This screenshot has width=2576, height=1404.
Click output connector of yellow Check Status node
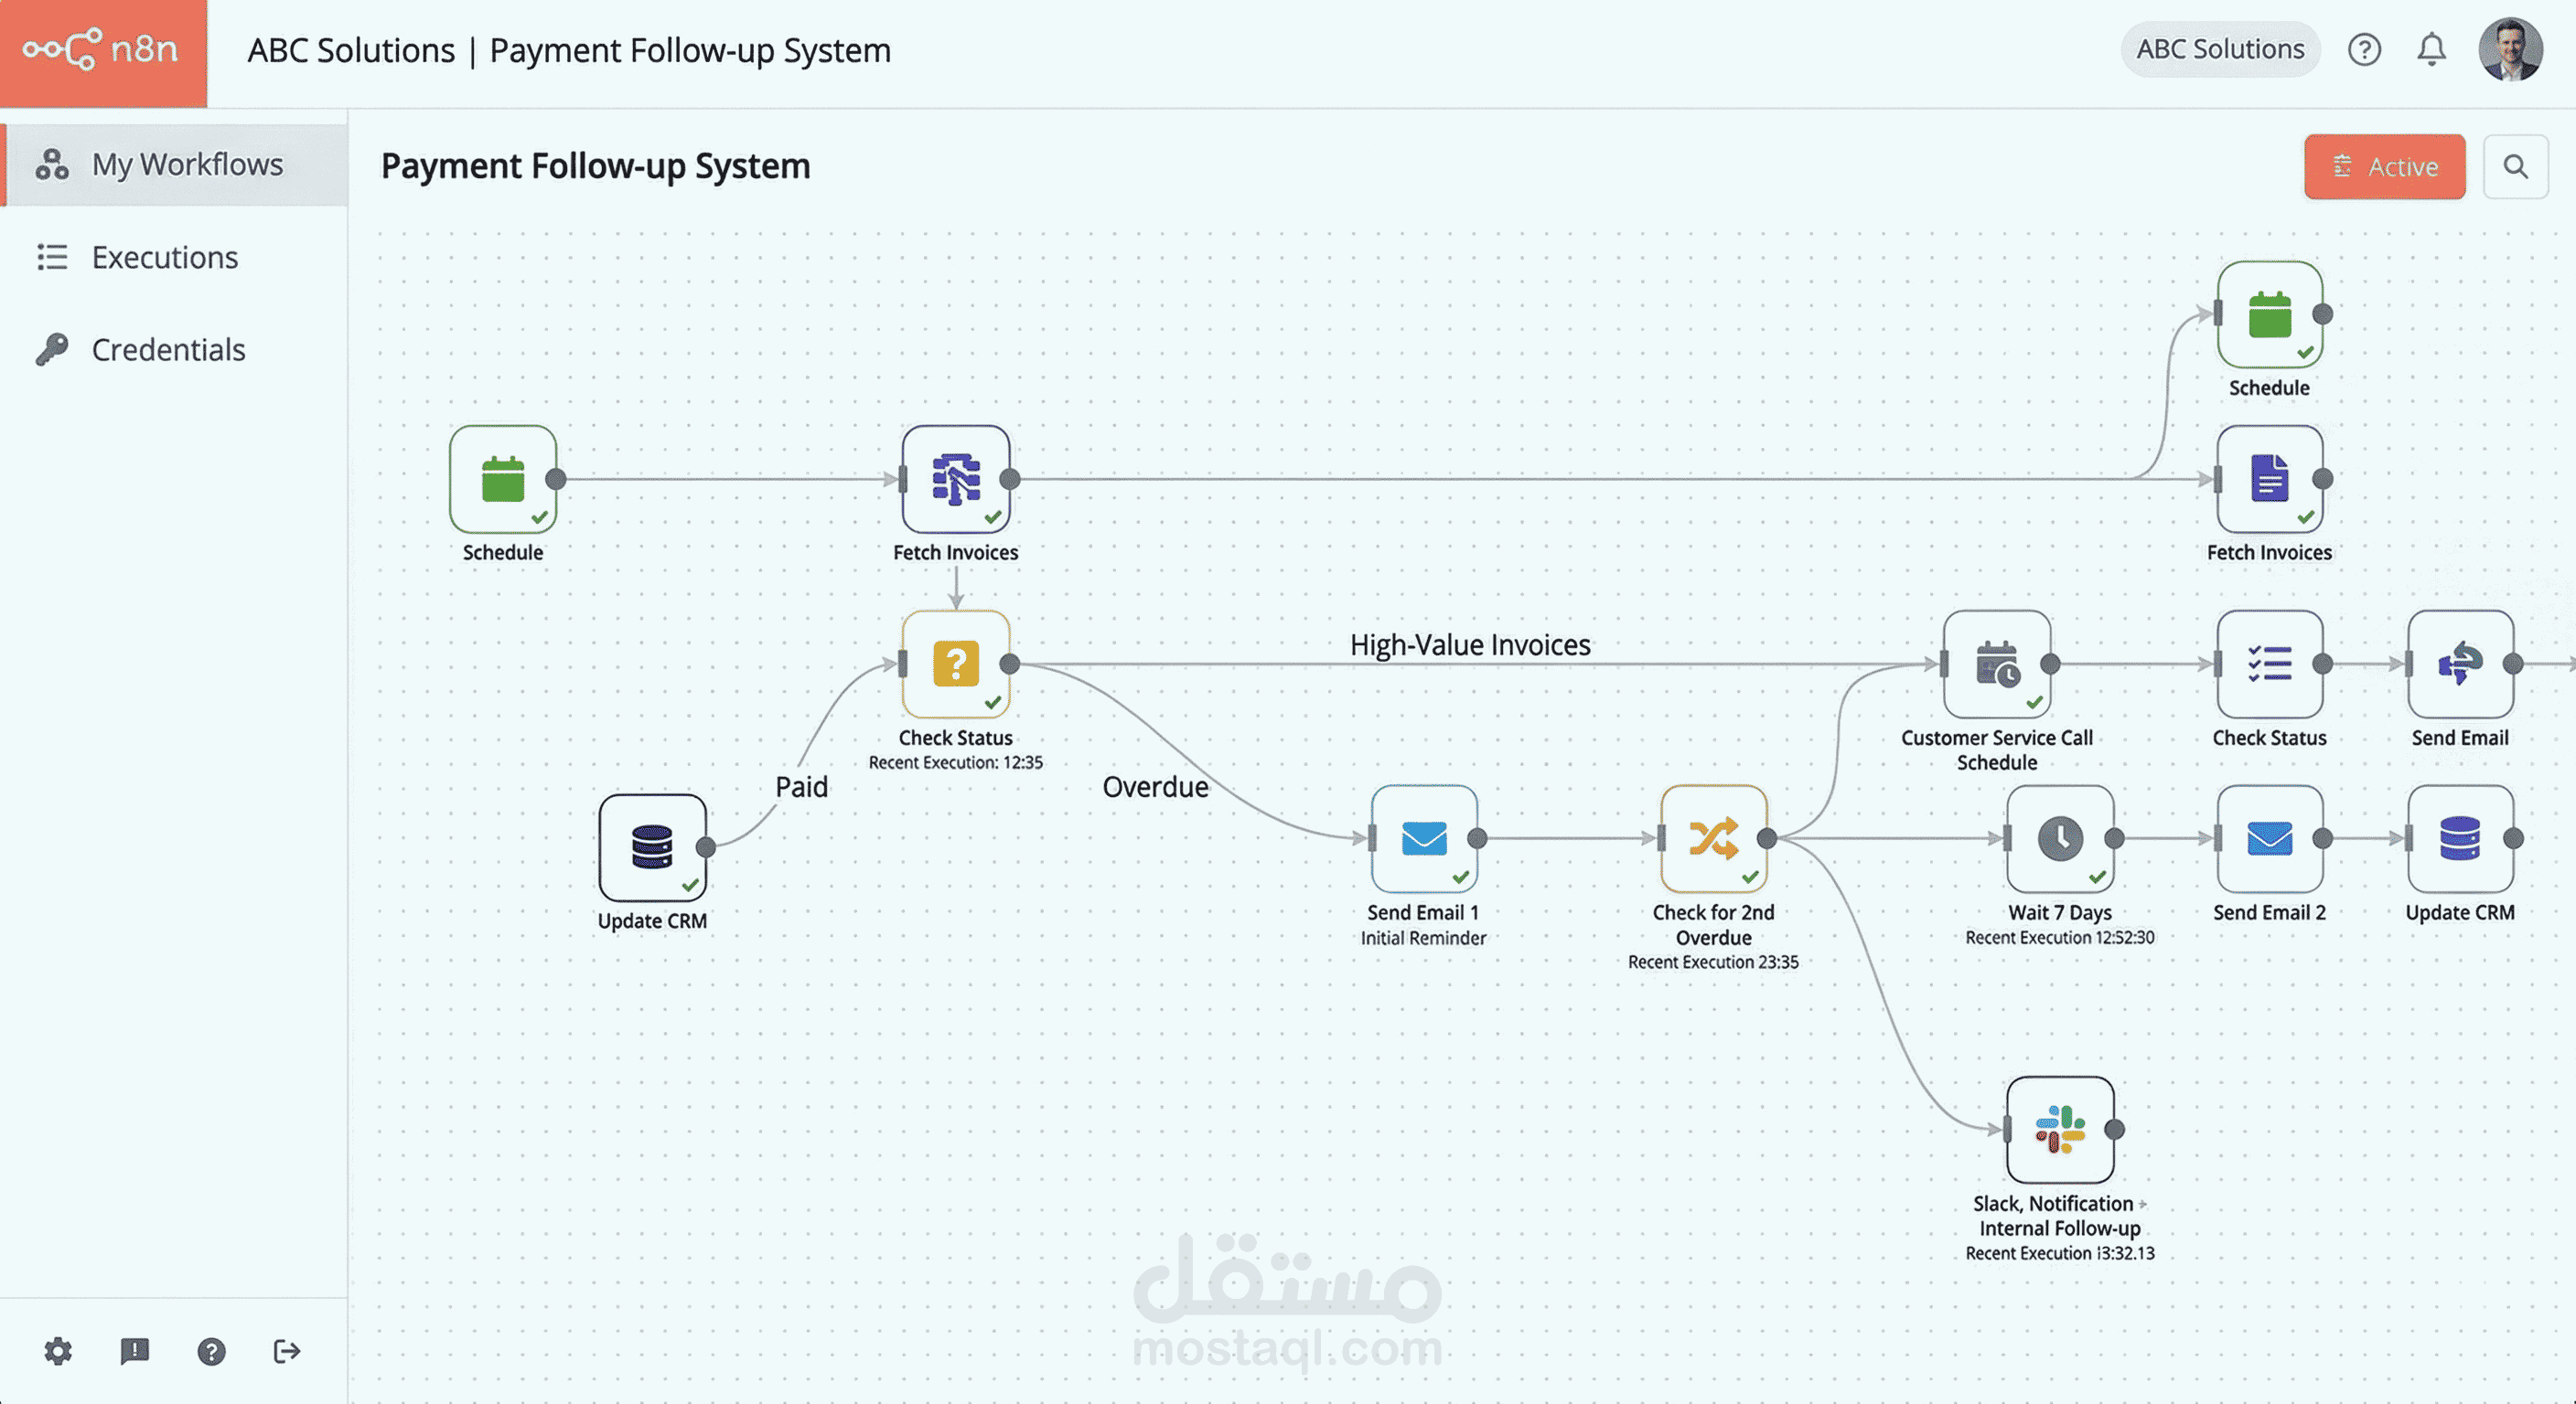click(x=1010, y=665)
